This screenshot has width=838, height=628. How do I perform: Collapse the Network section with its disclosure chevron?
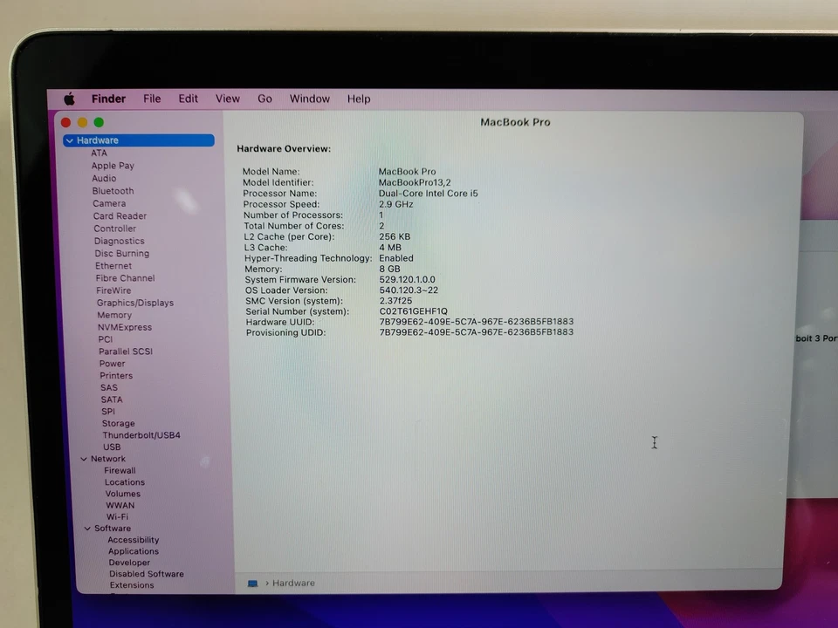point(83,458)
